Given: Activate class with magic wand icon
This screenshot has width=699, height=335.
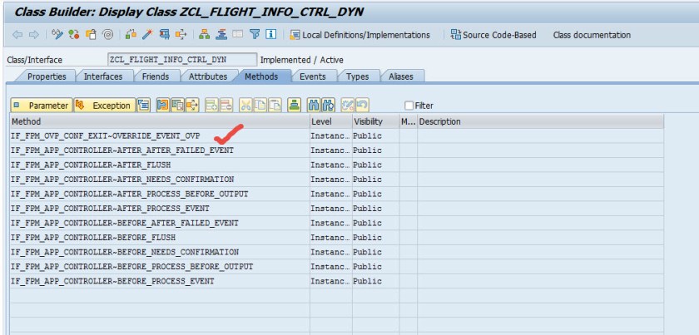Looking at the screenshot, I should [x=147, y=35].
